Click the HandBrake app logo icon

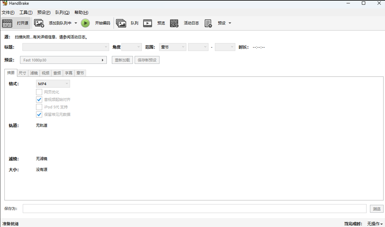pyautogui.click(x=4, y=3)
